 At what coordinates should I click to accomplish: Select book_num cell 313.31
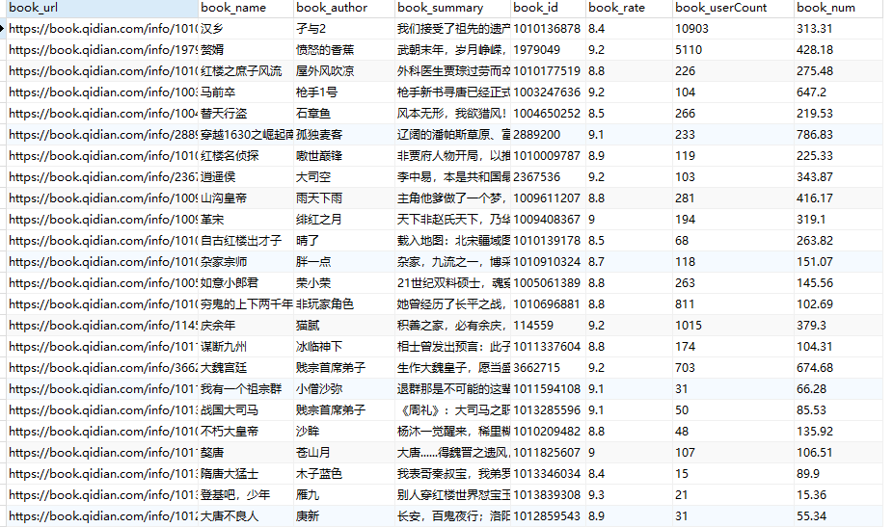click(x=838, y=29)
